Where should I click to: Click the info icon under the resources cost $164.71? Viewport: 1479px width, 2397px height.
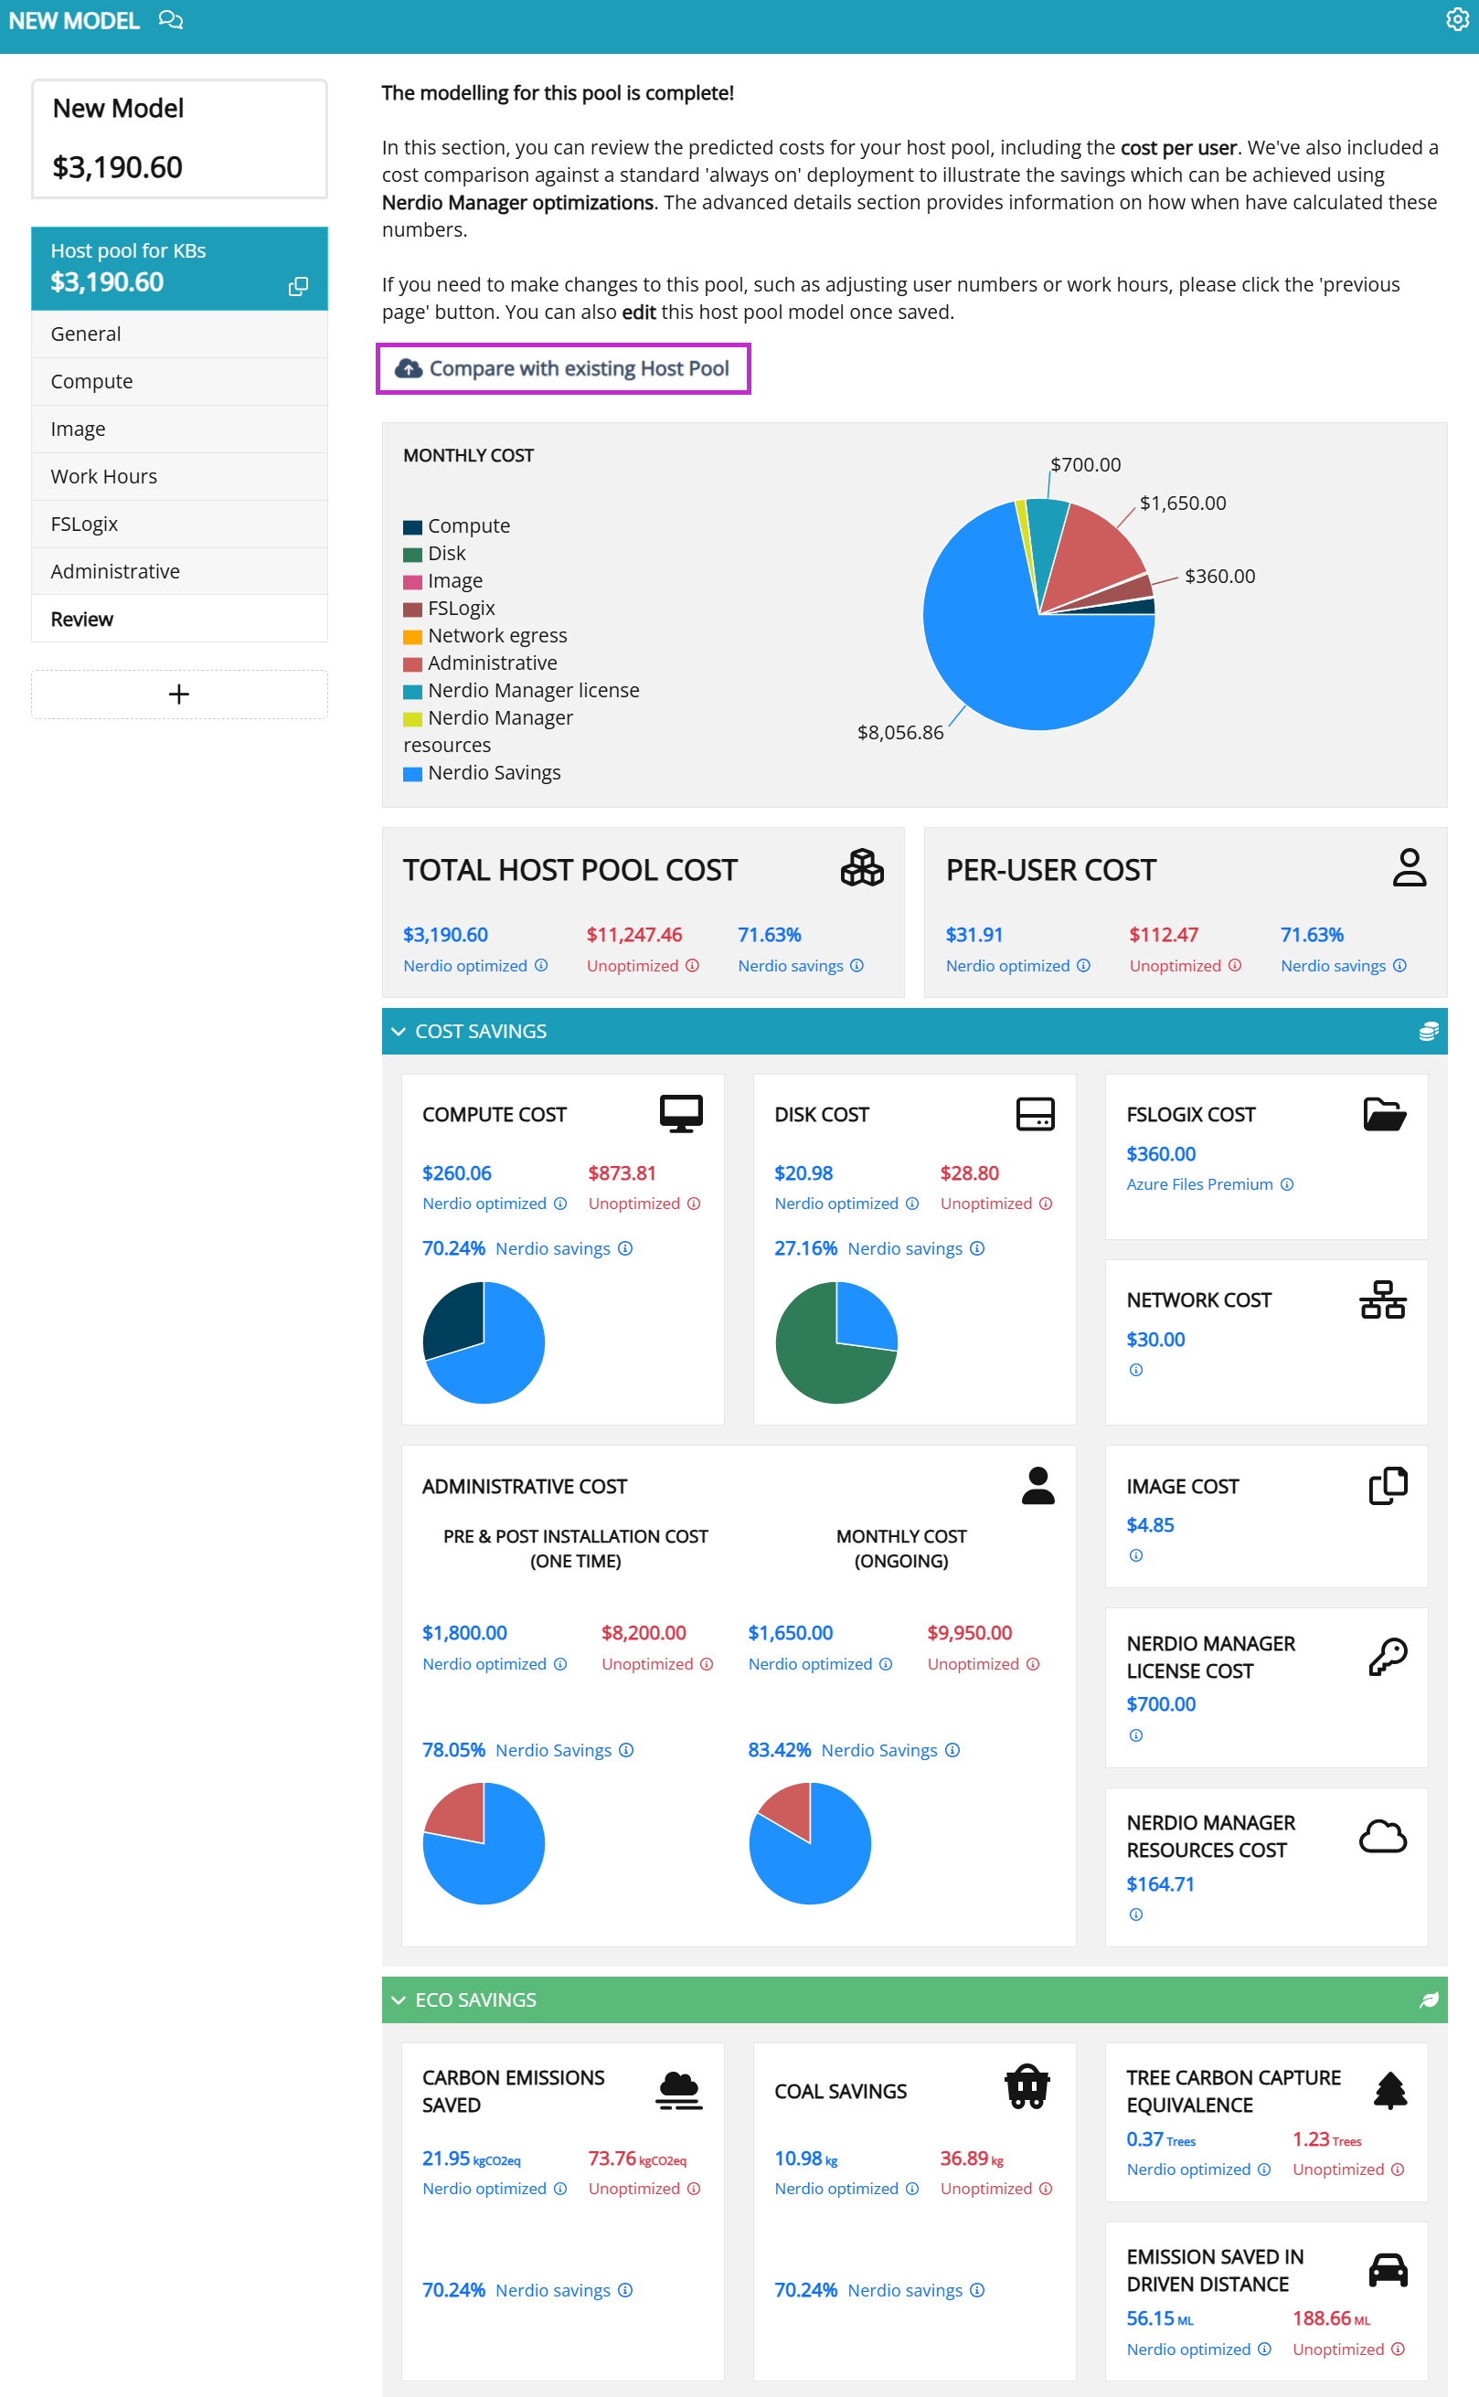pyautogui.click(x=1135, y=1914)
